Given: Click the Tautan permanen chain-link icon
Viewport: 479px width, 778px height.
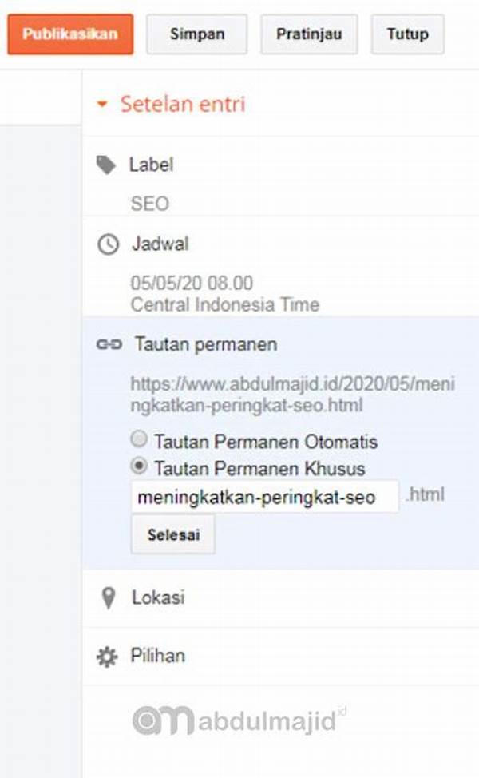Looking at the screenshot, I should (x=109, y=344).
